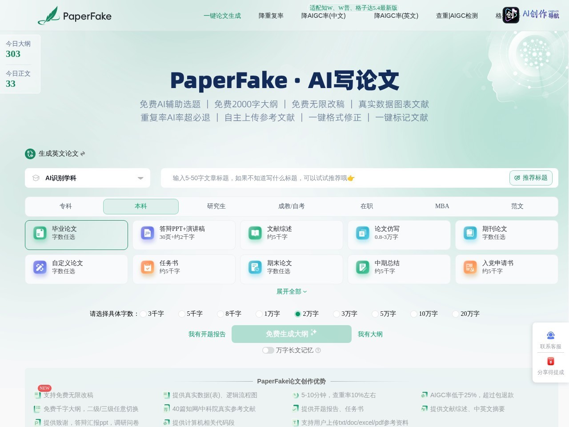Select the 3千字 word count option
Image resolution: width=569 pixels, height=427 pixels.
[x=152, y=314]
